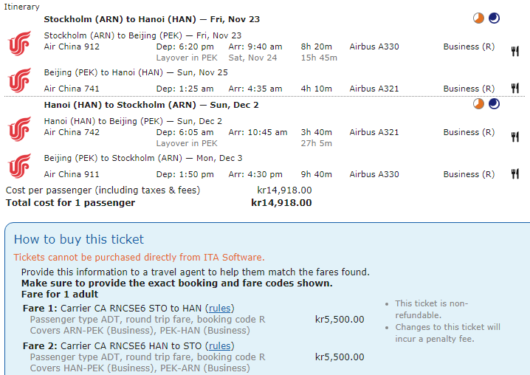Click the meal icon for Air China 911
Screen dimensions: 530x375
(514, 174)
